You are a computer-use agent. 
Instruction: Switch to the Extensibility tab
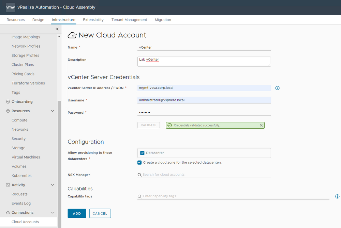click(93, 20)
